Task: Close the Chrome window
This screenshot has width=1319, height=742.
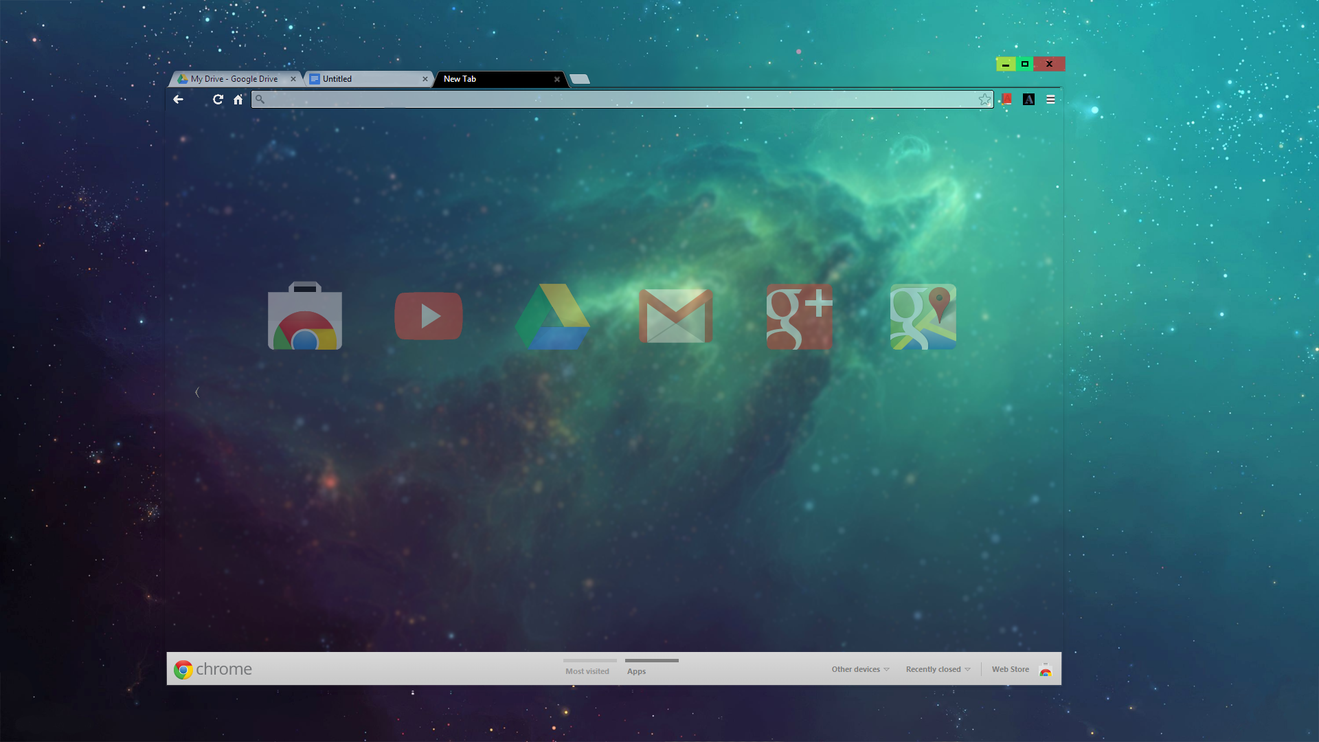Action: pyautogui.click(x=1049, y=64)
